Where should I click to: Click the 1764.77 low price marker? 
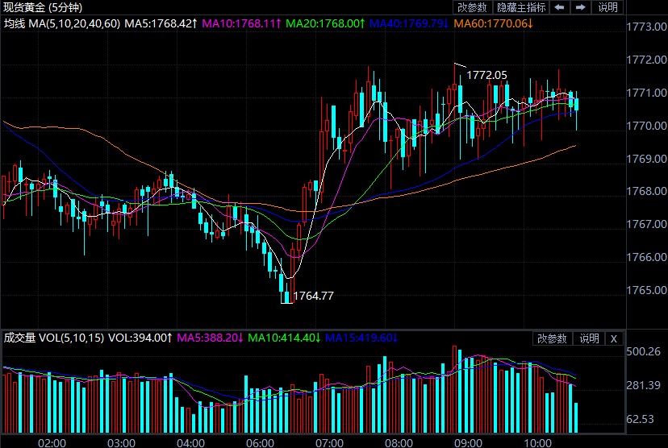[x=313, y=296]
